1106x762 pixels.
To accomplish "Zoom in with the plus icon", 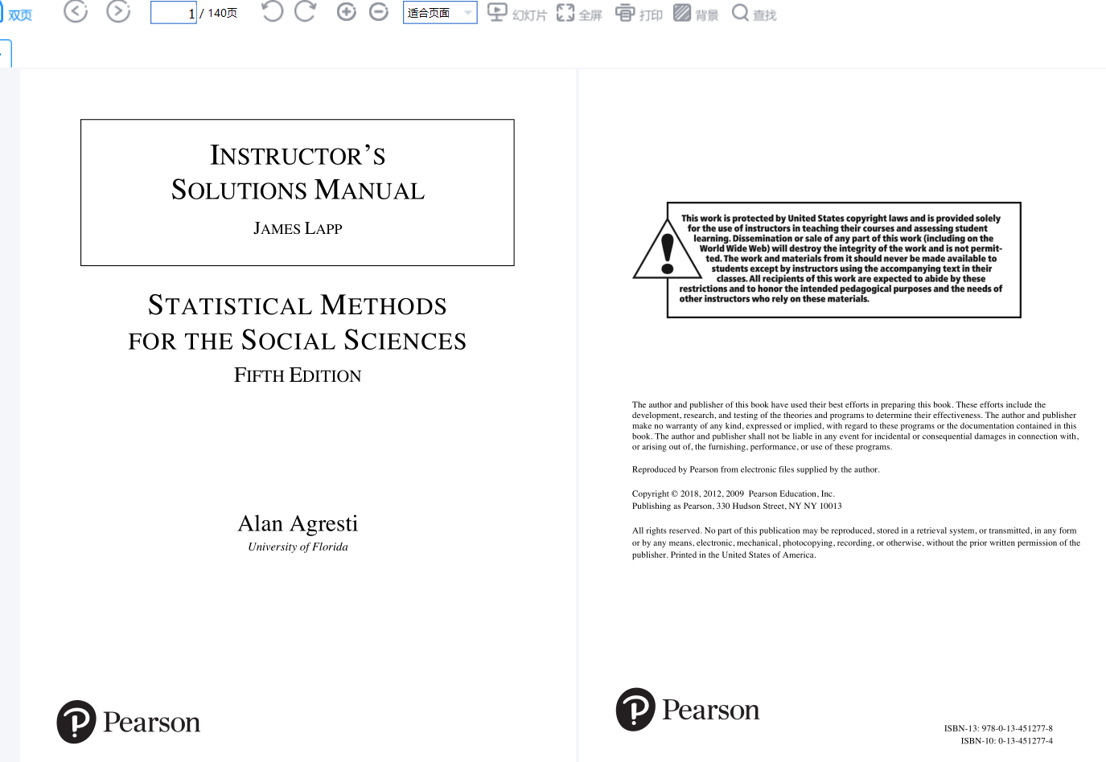I will coord(347,12).
